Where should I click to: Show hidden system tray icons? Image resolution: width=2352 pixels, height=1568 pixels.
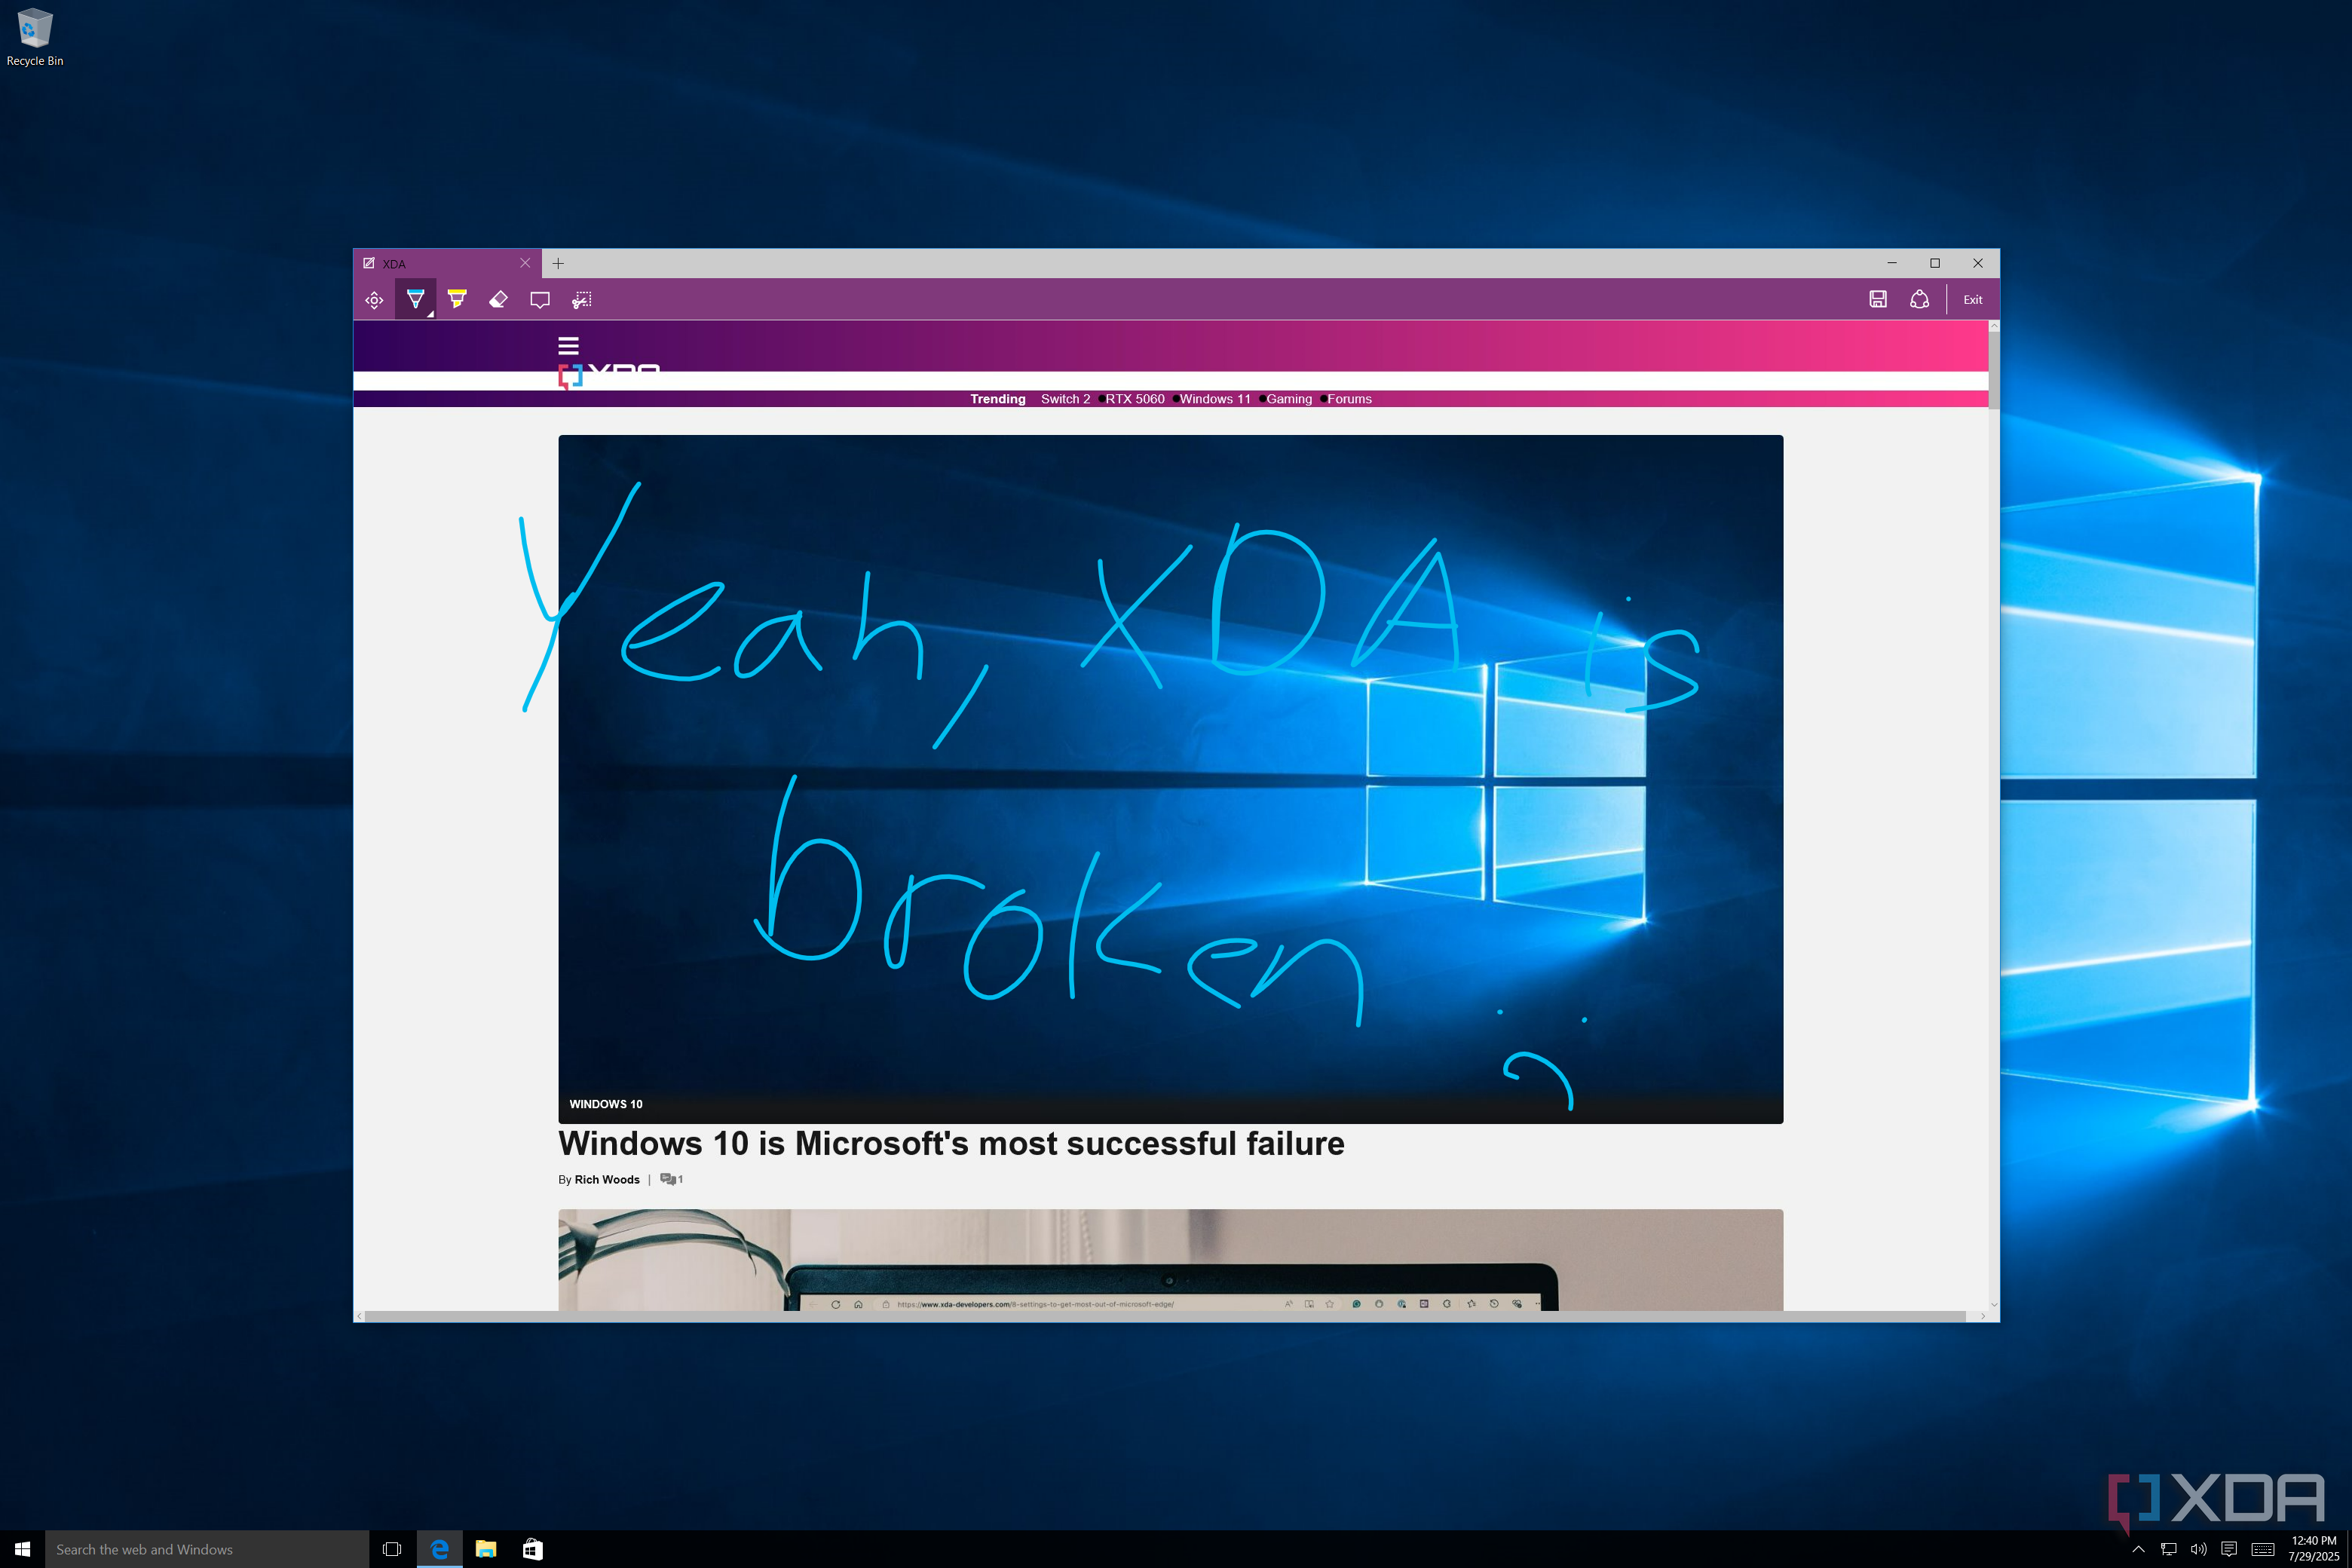click(x=2138, y=1550)
